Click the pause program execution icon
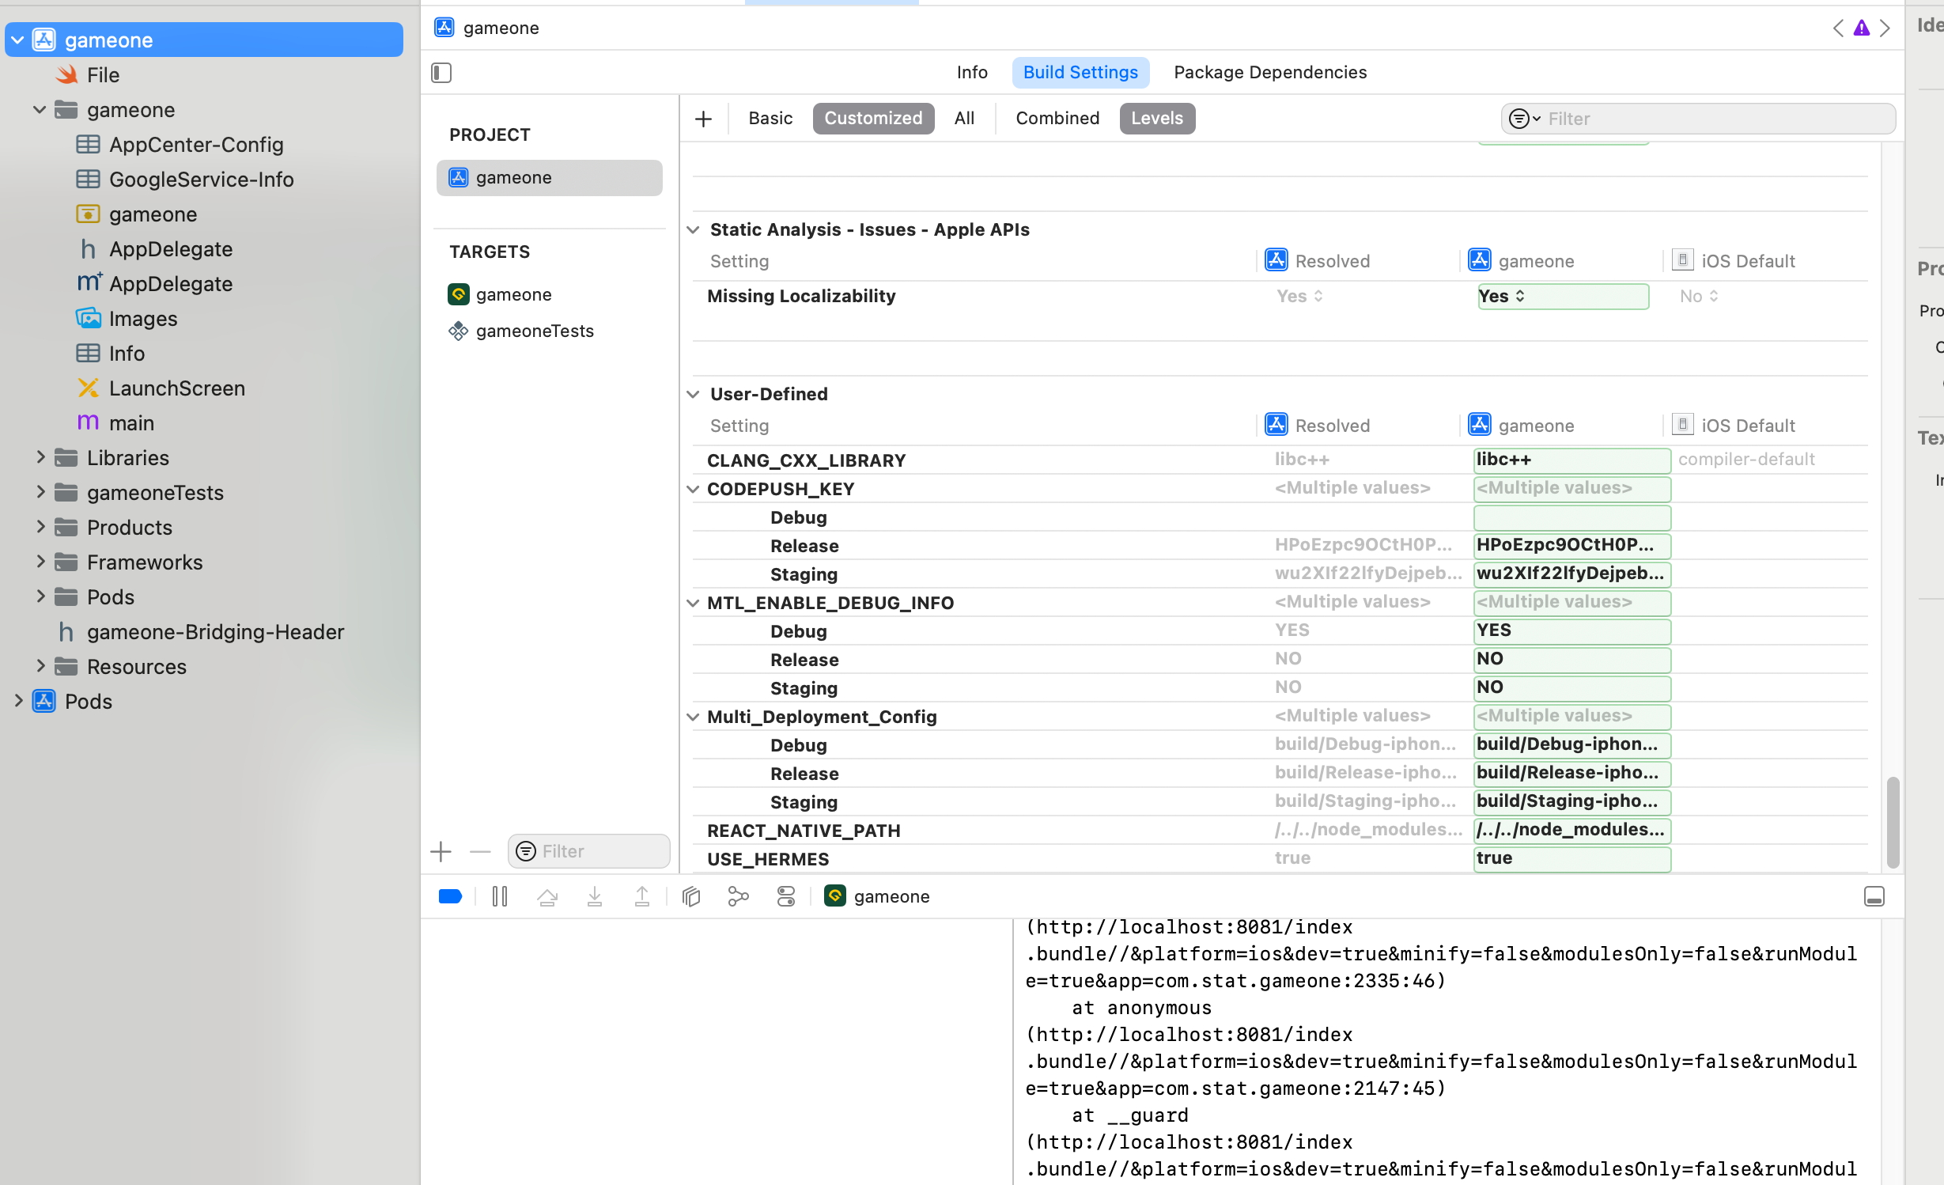The height and width of the screenshot is (1185, 1944). pos(500,896)
